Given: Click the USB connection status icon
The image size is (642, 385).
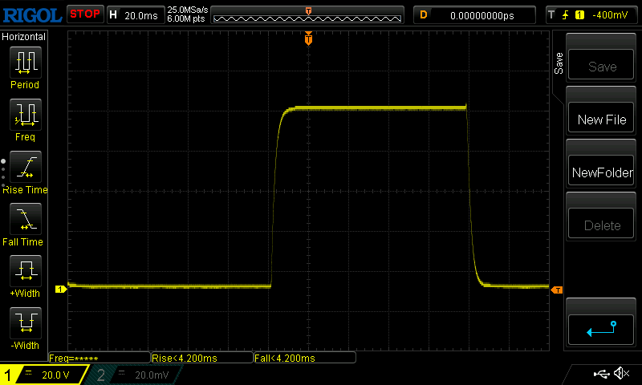Looking at the screenshot, I should pyautogui.click(x=601, y=374).
